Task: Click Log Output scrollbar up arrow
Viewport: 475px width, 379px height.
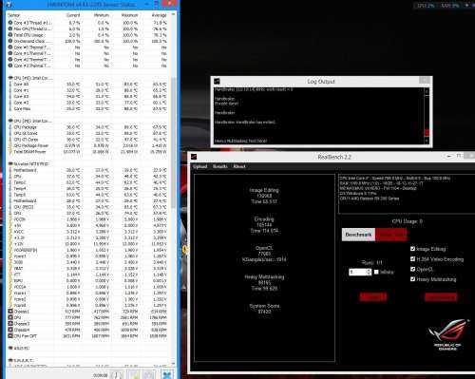Action: pos(427,91)
